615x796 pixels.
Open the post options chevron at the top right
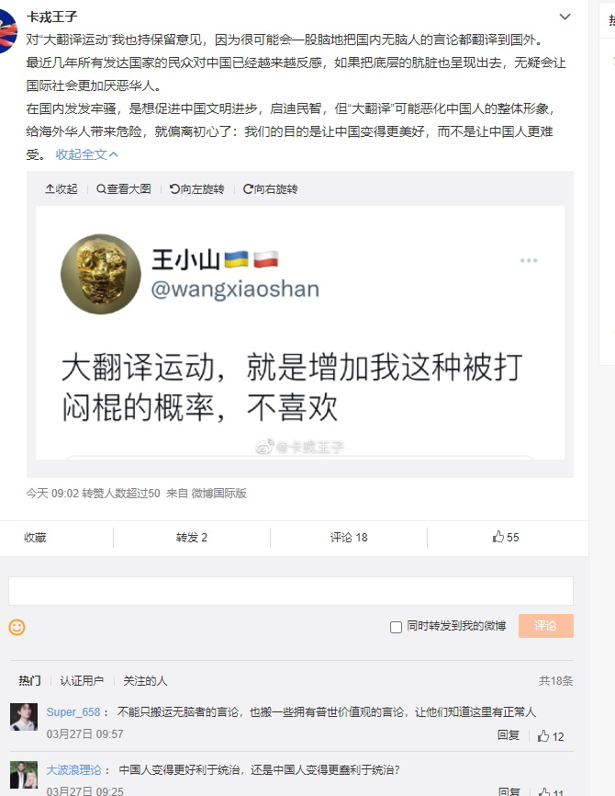[565, 17]
